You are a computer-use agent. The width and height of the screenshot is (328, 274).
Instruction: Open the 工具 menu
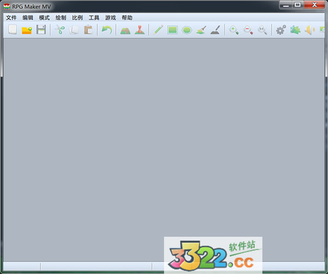[x=93, y=18]
